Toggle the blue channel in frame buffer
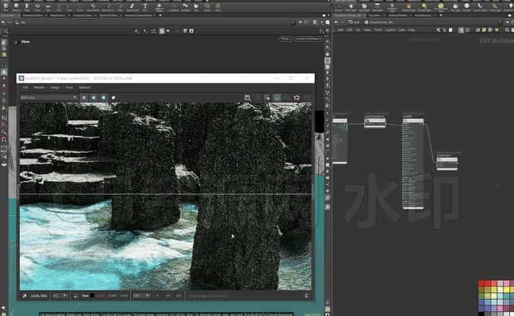This screenshot has height=316, width=514. coord(103,98)
